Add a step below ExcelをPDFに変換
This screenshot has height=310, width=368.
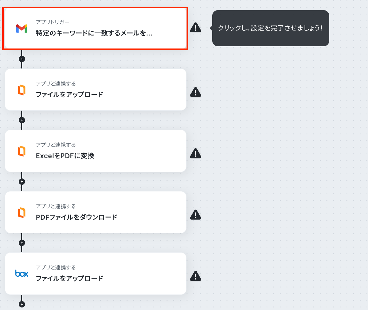pyautogui.click(x=22, y=182)
